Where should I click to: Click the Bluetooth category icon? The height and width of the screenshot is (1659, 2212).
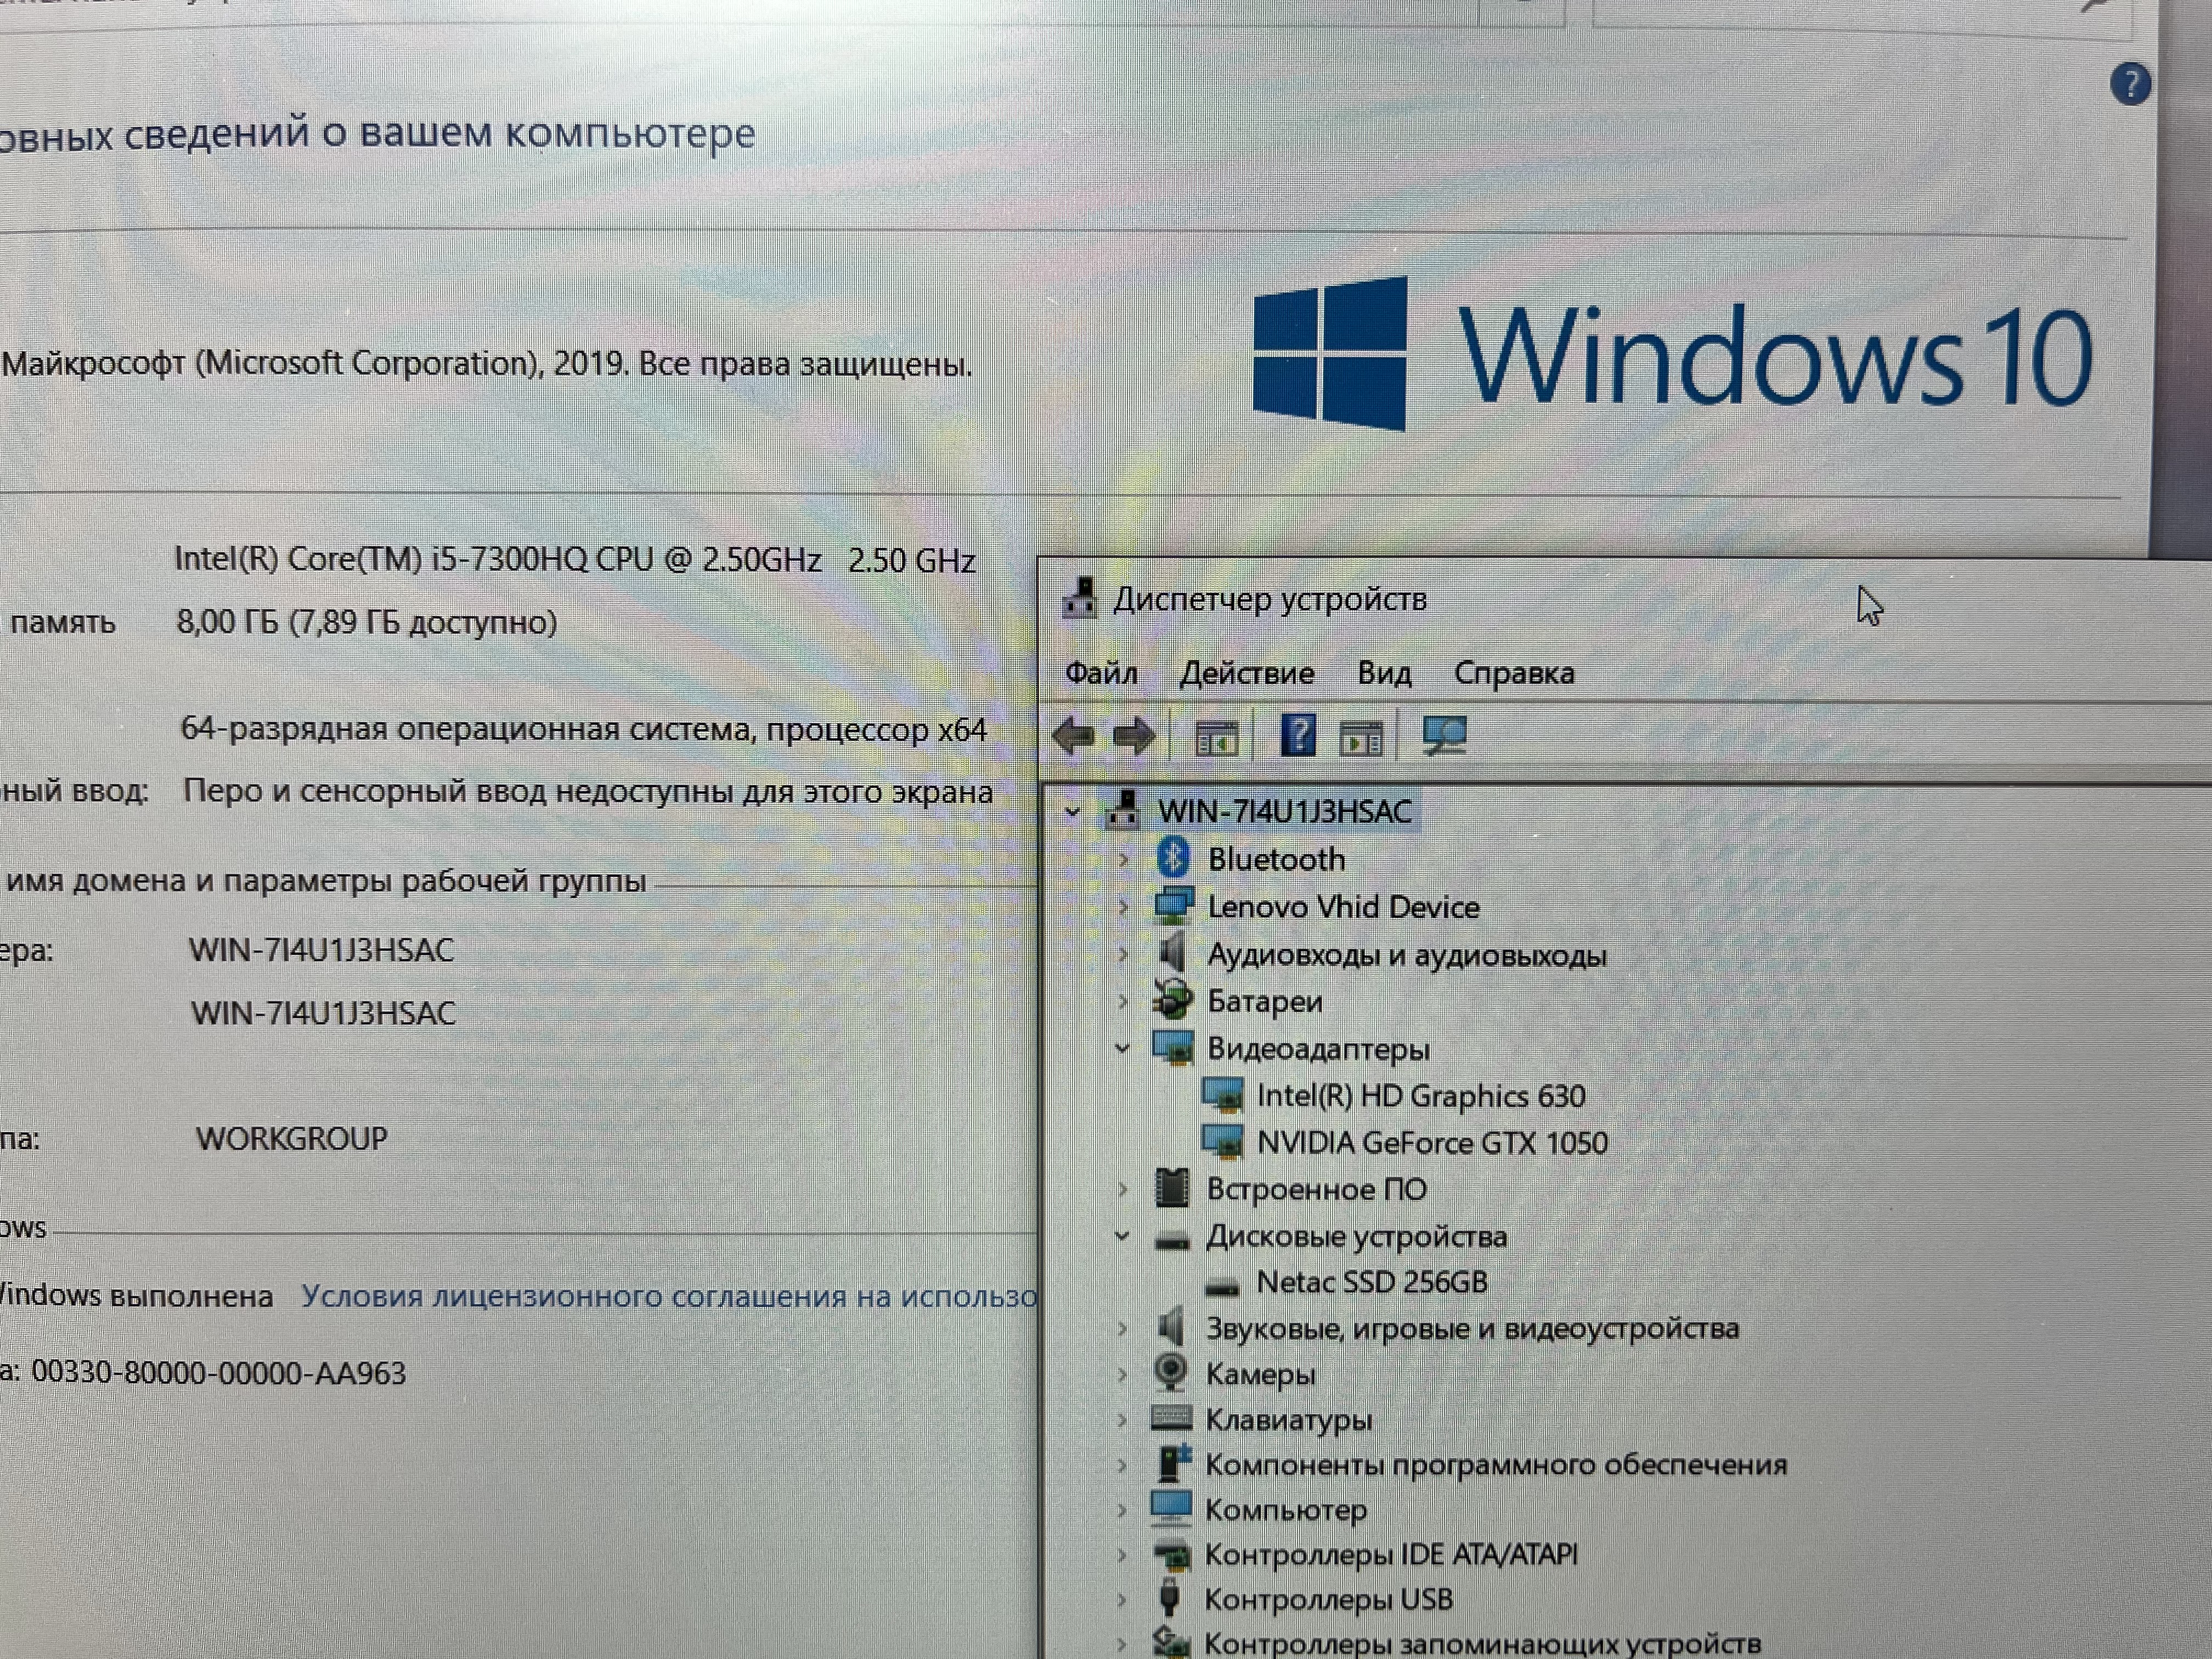click(x=1172, y=858)
